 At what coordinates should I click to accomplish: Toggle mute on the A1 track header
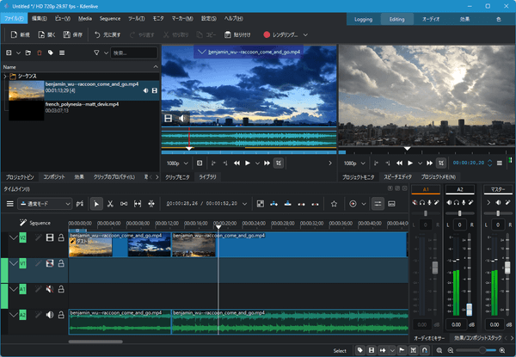pos(50,290)
